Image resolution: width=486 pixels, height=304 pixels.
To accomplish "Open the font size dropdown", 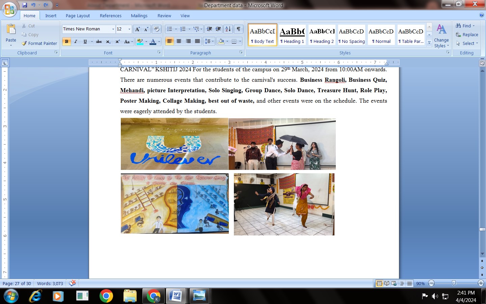I will pos(129,29).
